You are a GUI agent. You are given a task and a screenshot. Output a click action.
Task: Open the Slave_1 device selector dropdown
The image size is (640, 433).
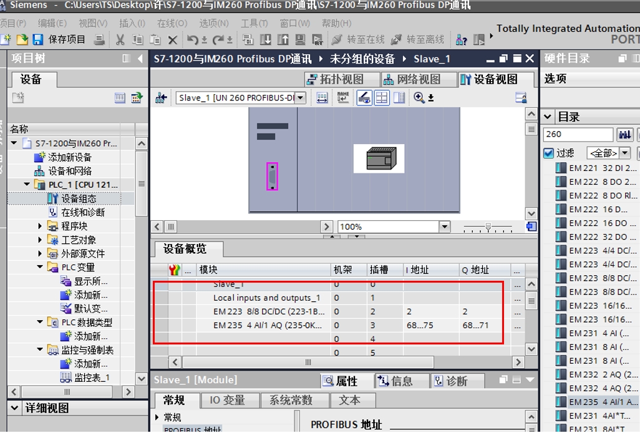tap(301, 97)
